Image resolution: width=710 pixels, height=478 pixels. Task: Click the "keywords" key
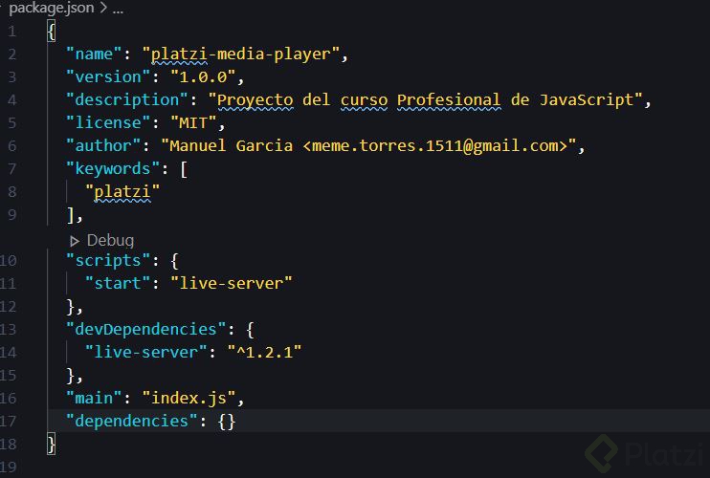[113, 168]
